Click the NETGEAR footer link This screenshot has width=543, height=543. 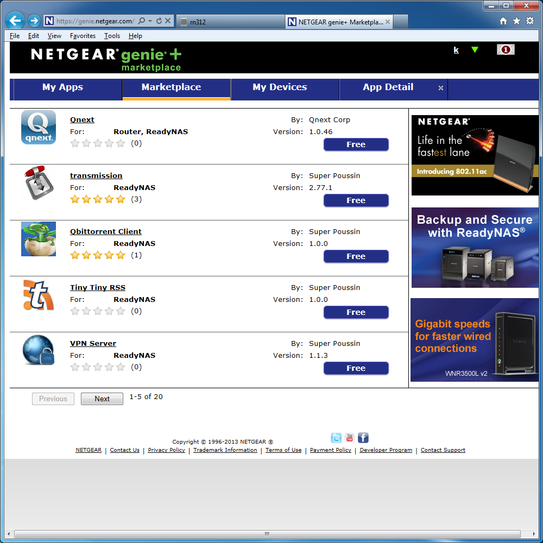[x=89, y=450]
